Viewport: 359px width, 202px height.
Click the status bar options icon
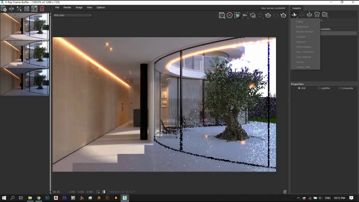[285, 192]
